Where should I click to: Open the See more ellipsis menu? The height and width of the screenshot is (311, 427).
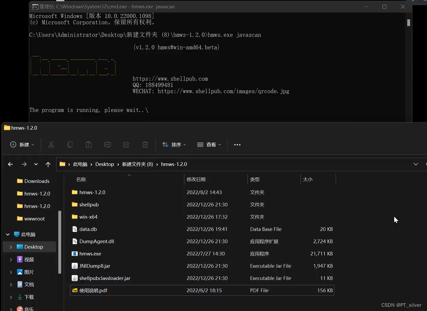pos(237,145)
